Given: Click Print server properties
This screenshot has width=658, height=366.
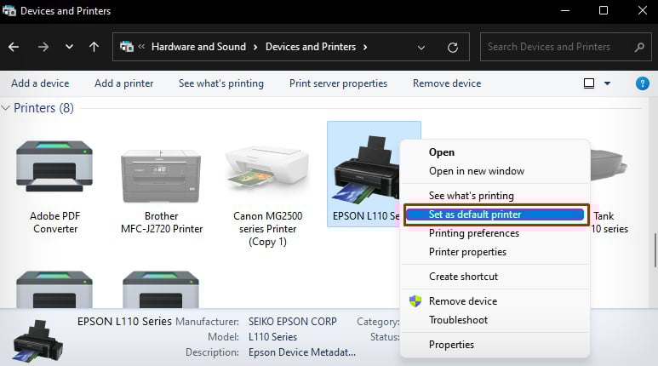Looking at the screenshot, I should point(338,83).
